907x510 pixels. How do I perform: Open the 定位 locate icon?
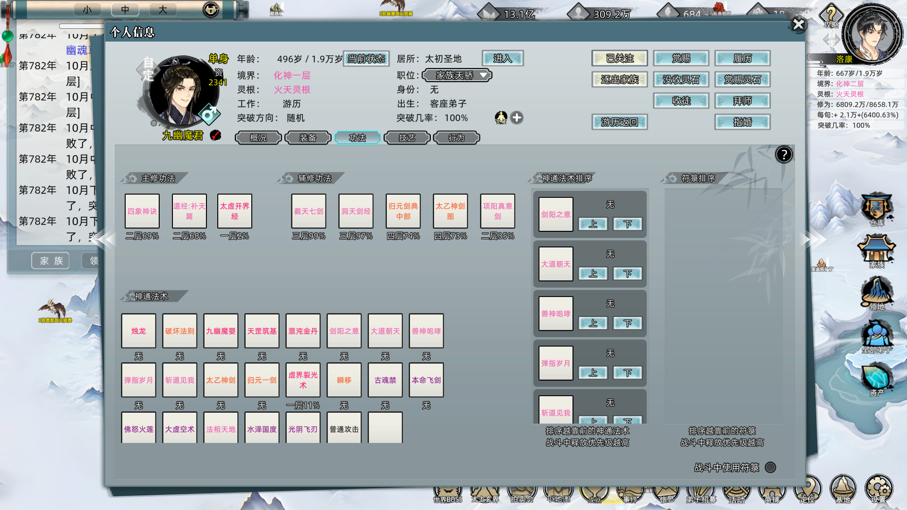click(x=807, y=490)
